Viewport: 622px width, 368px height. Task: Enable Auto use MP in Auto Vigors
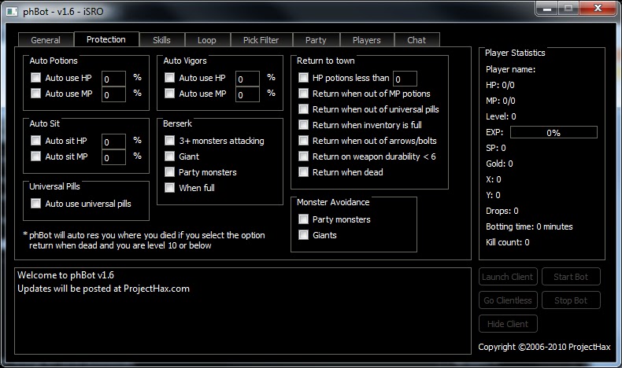pyautogui.click(x=169, y=93)
